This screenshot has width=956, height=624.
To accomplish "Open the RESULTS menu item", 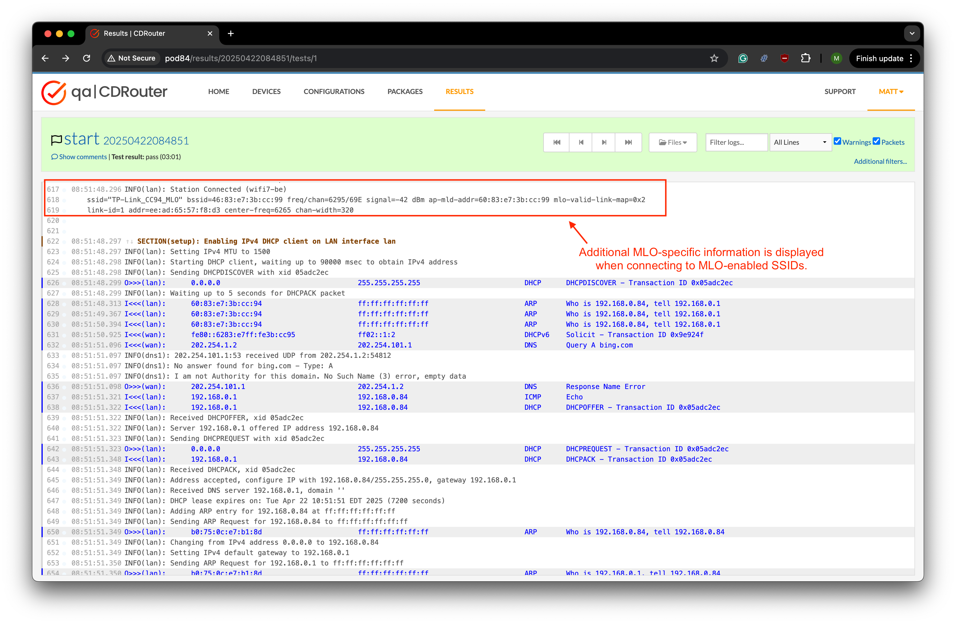I will [460, 91].
